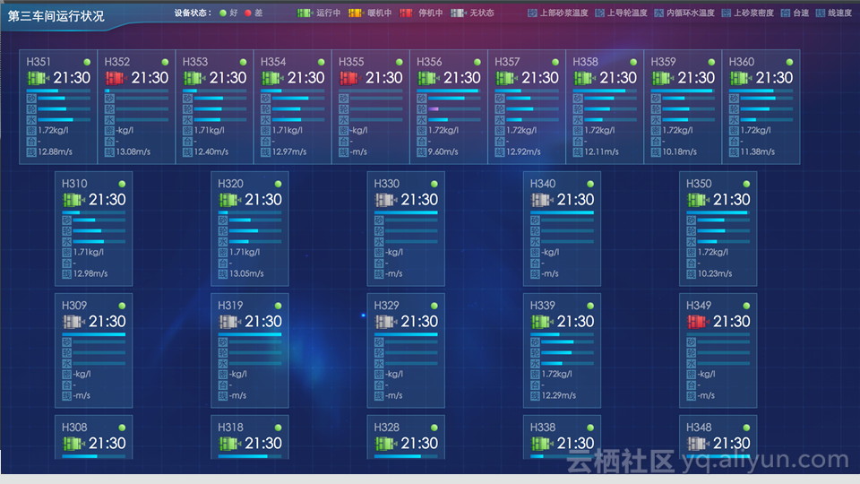Image resolution: width=860 pixels, height=484 pixels.
Task: Click the gray machine icon on H348
Action: point(697,444)
